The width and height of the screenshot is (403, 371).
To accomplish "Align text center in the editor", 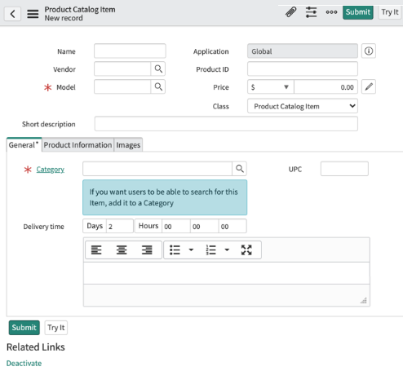I will [122, 250].
